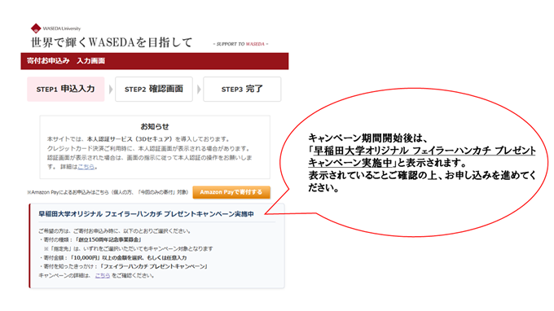Image resolution: width=554 pixels, height=311 pixels.
Task: Click the WASEDA University diamond logo
Action: (36, 28)
